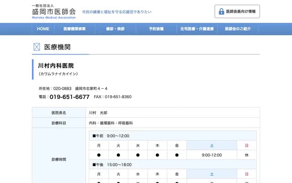Click the 診療時間 row label
The height and width of the screenshot is (183, 292).
coord(59,159)
